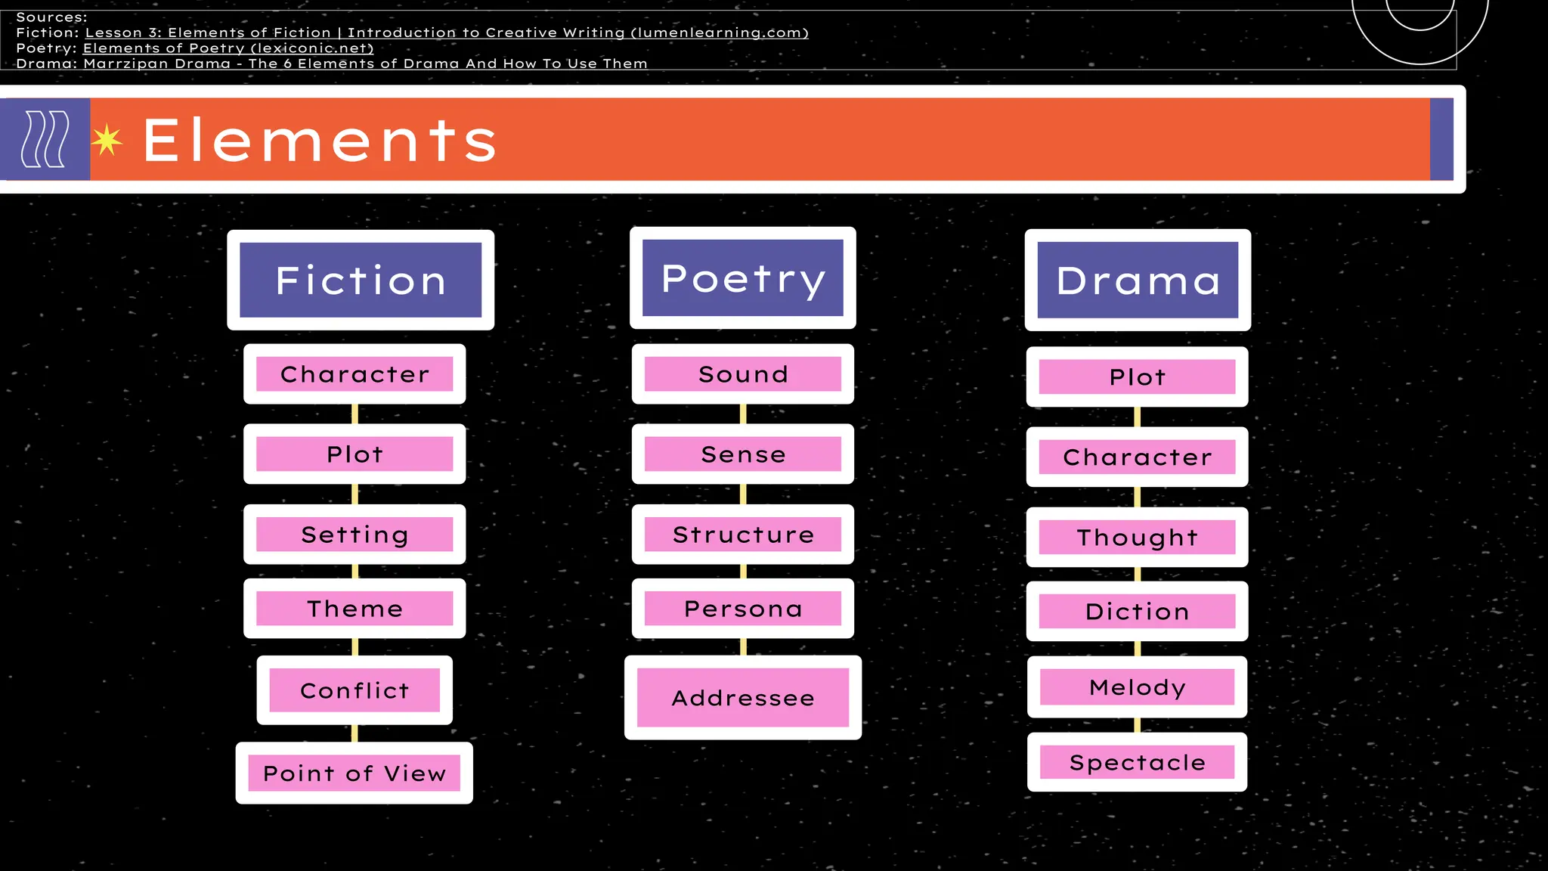This screenshot has height=871, width=1548.
Task: Click the Theme box
Action: coord(354,609)
